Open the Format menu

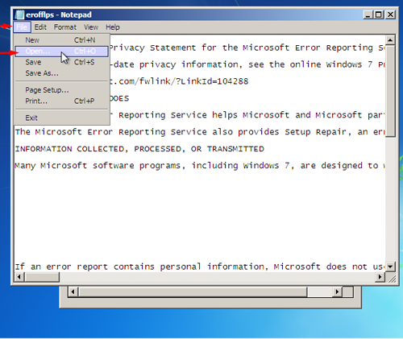[65, 27]
